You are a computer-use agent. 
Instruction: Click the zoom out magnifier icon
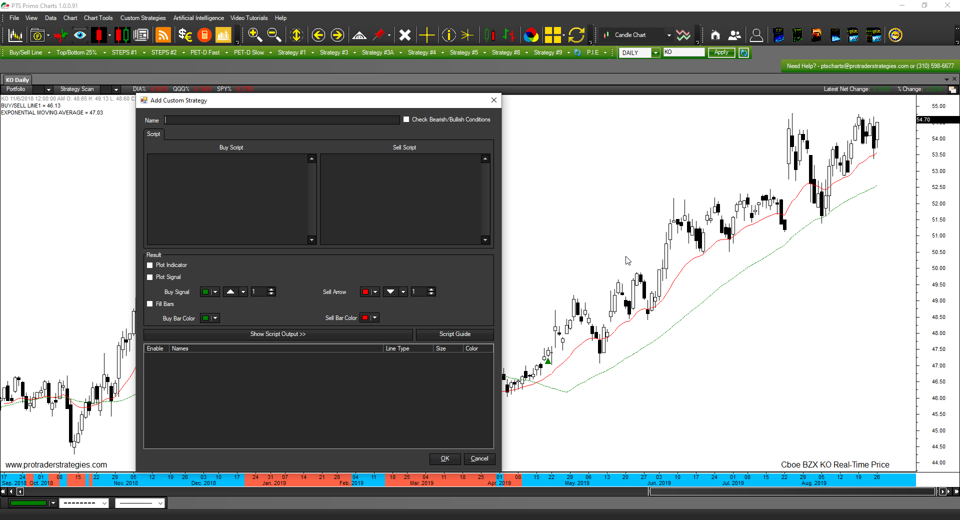coord(274,35)
